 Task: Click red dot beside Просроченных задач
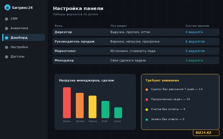(x=147, y=100)
